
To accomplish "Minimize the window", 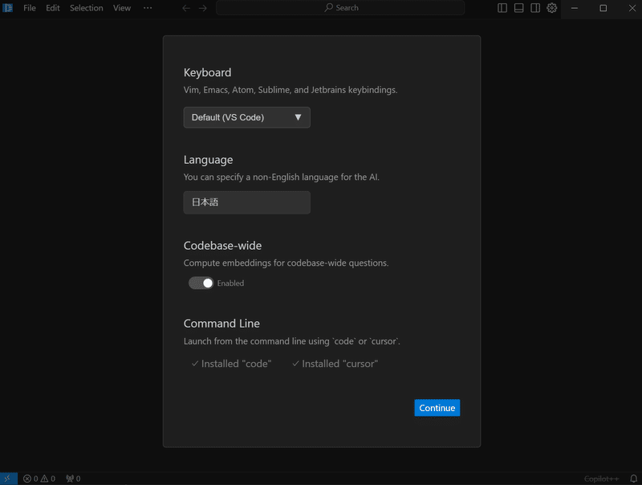I will 575,8.
